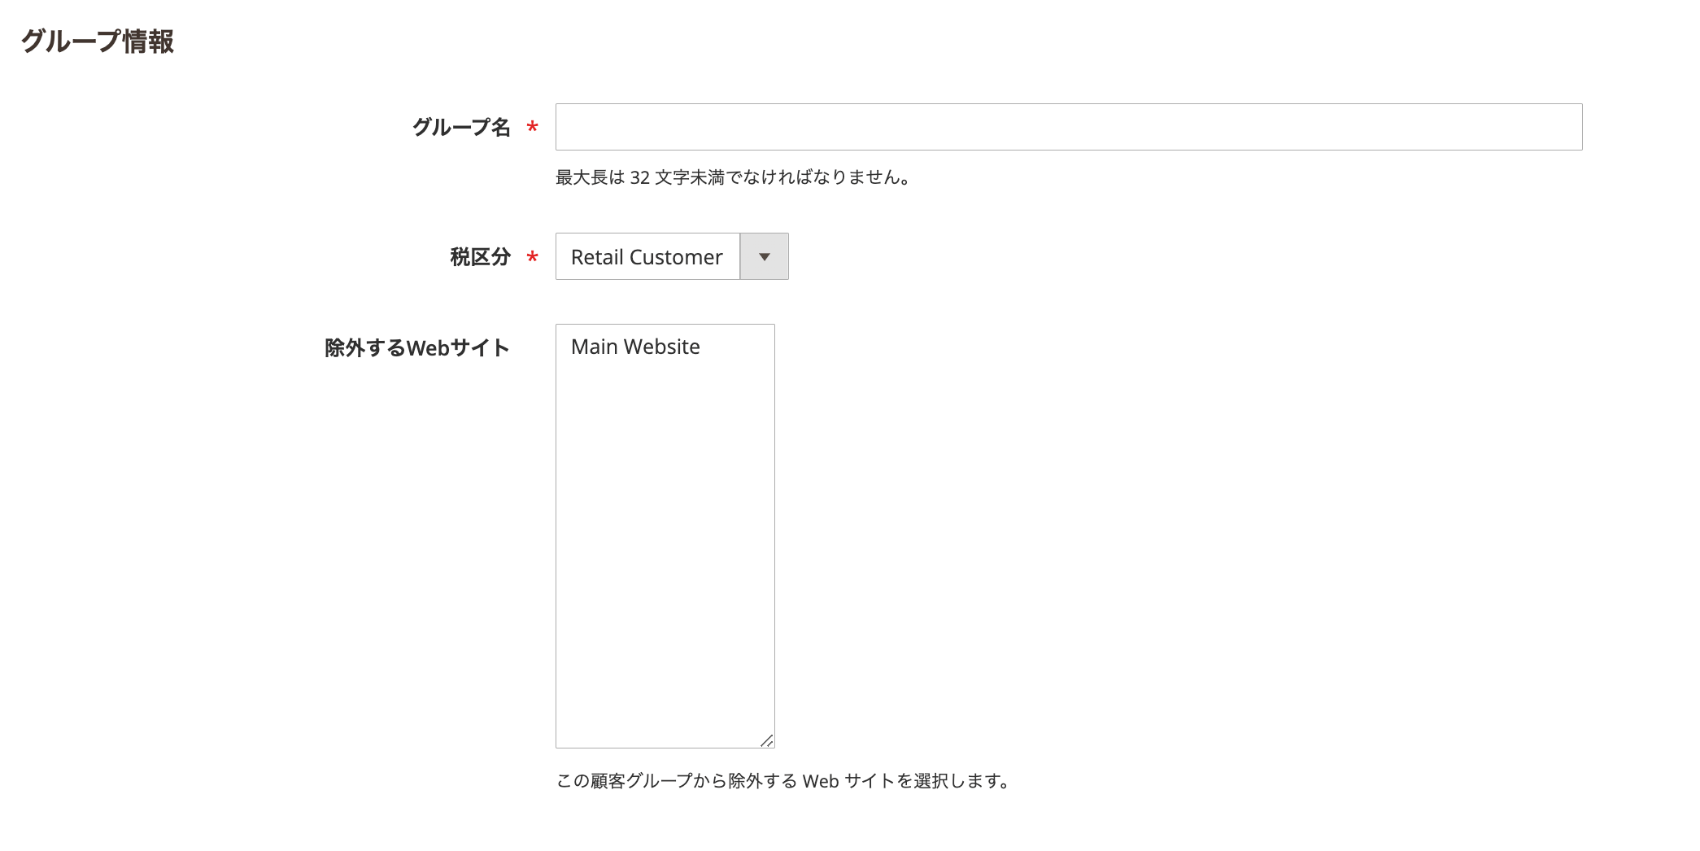Click inside the 除外するWebサイト selection box

point(663,529)
